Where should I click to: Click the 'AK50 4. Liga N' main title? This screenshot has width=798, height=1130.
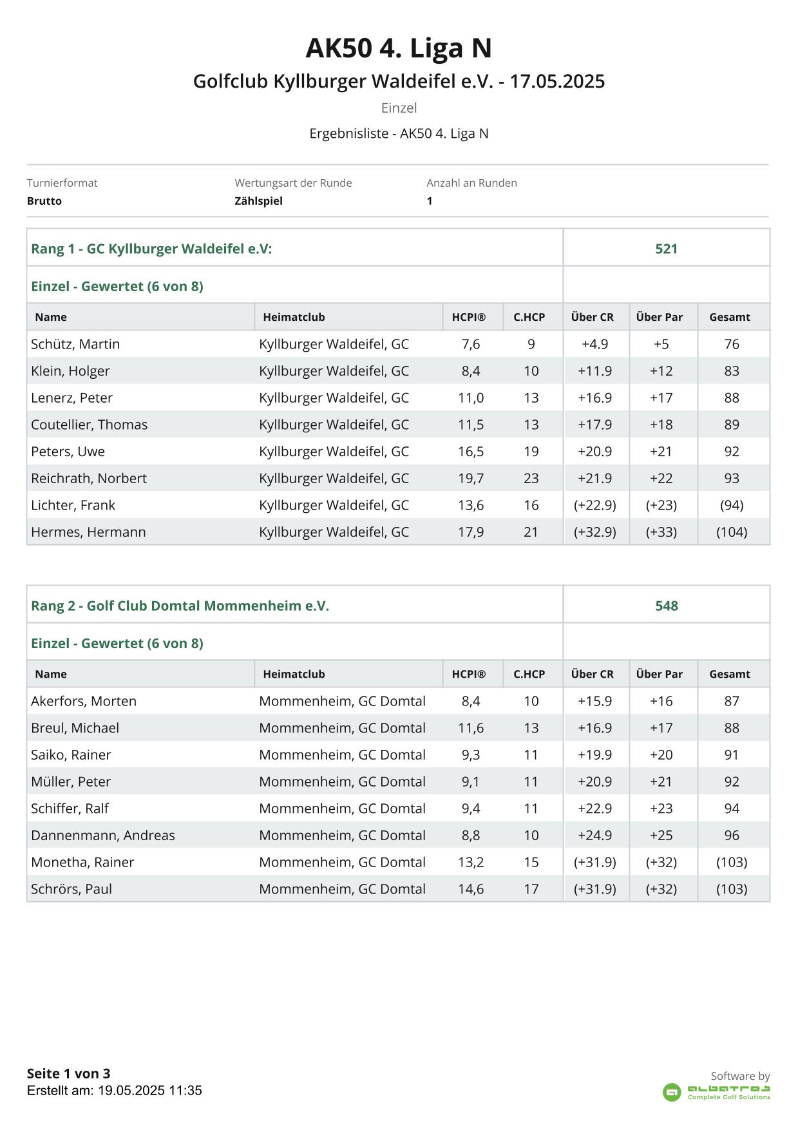[399, 48]
